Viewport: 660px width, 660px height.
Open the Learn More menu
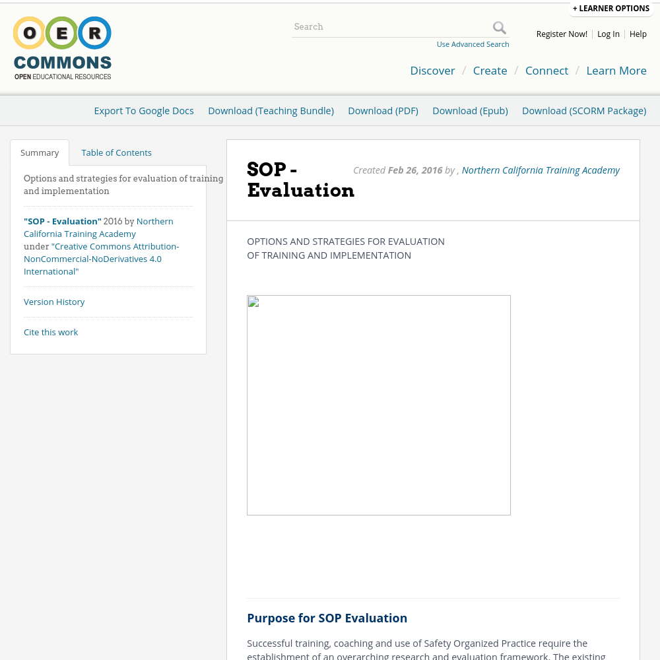(616, 71)
